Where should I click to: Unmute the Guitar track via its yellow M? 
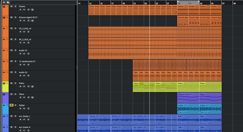coord(11,105)
